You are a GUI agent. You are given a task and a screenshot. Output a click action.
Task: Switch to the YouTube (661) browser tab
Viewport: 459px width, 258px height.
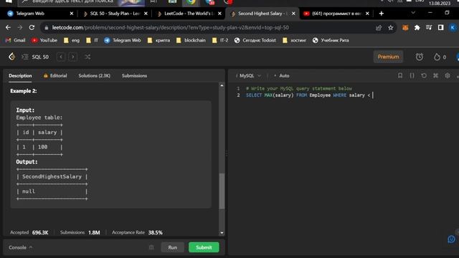point(336,14)
